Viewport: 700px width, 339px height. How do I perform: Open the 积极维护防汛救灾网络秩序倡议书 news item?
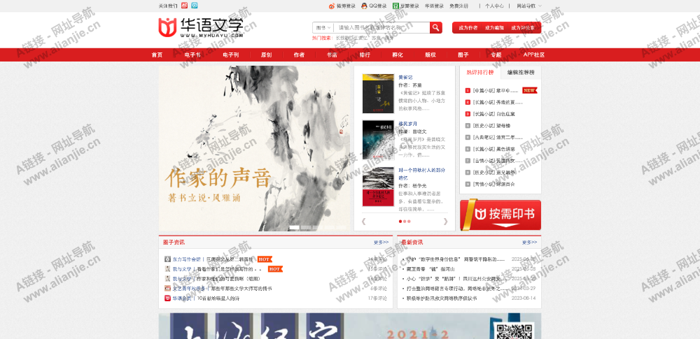[441, 298]
